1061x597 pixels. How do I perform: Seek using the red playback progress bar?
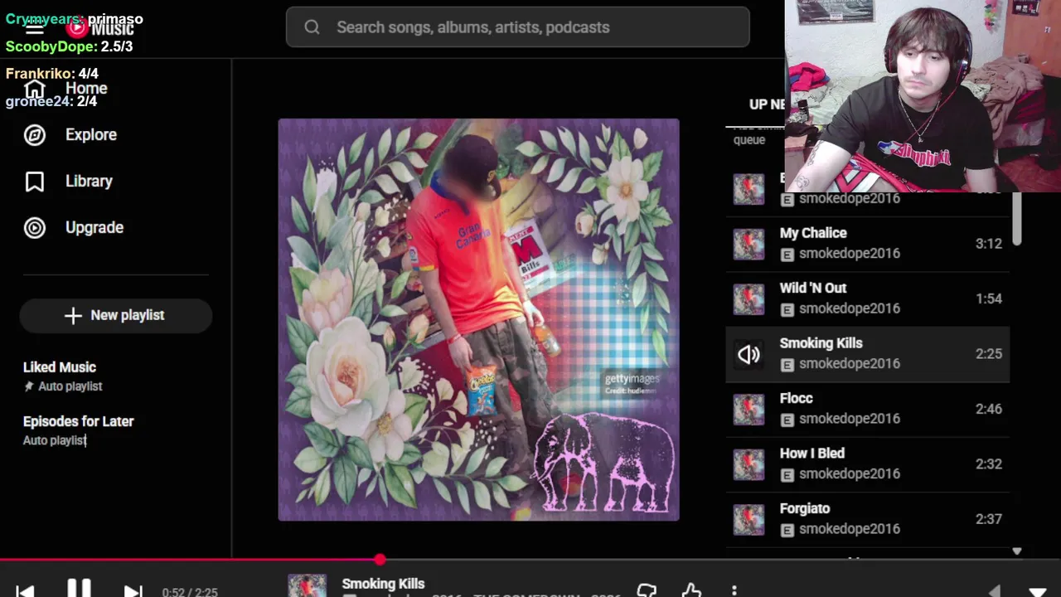click(x=530, y=561)
